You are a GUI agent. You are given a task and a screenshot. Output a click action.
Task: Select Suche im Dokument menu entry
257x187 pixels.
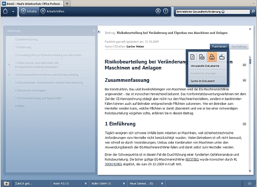pyautogui.click(x=207, y=81)
